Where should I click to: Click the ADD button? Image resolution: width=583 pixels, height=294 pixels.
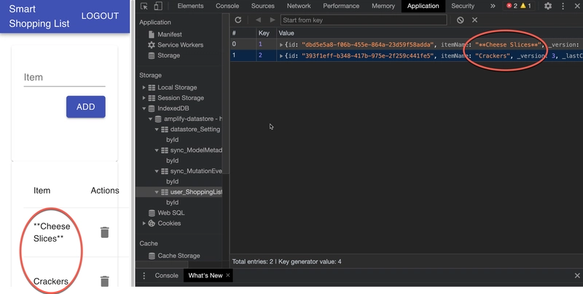pyautogui.click(x=86, y=107)
